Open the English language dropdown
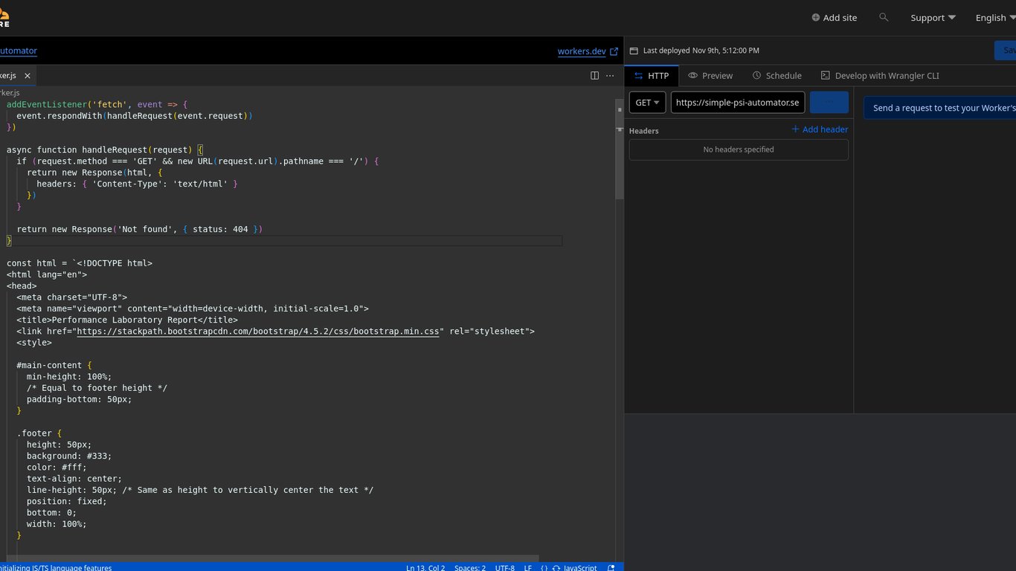The width and height of the screenshot is (1016, 571). (994, 17)
